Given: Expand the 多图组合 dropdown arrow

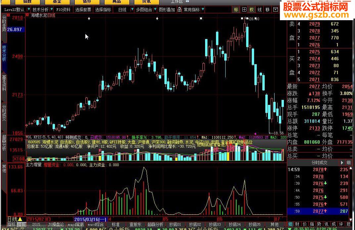Looking at the screenshot, I should 155,9.
